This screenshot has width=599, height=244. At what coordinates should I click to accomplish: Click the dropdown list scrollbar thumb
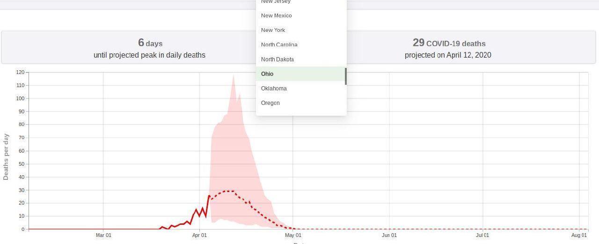point(346,76)
